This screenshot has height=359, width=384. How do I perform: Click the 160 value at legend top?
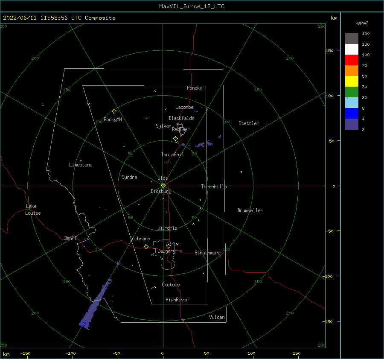[366, 34]
